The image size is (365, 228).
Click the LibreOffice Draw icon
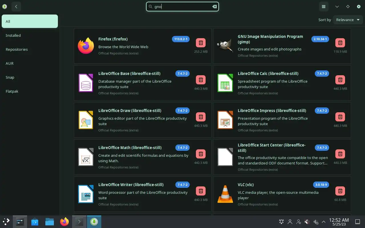click(86, 120)
